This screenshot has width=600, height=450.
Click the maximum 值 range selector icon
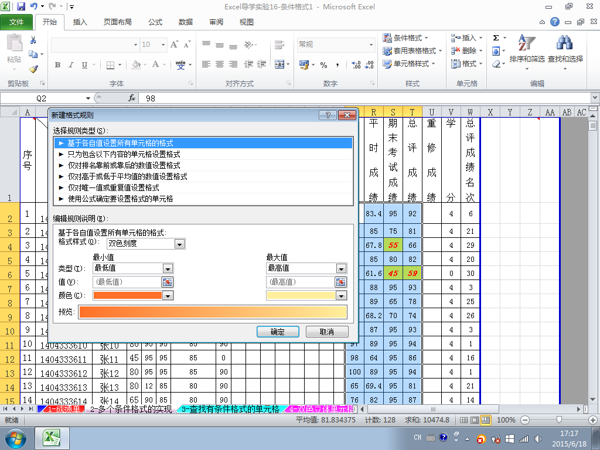340,282
